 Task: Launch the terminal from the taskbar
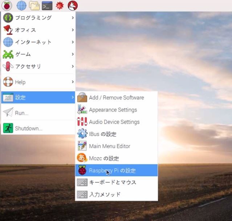tap(46, 5)
